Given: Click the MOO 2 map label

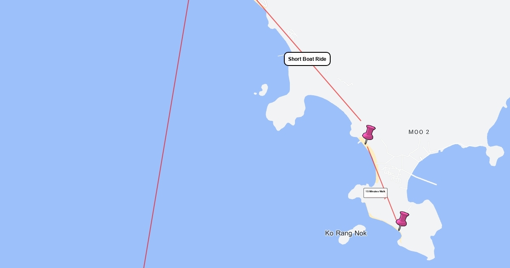Looking at the screenshot, I should (x=419, y=132).
